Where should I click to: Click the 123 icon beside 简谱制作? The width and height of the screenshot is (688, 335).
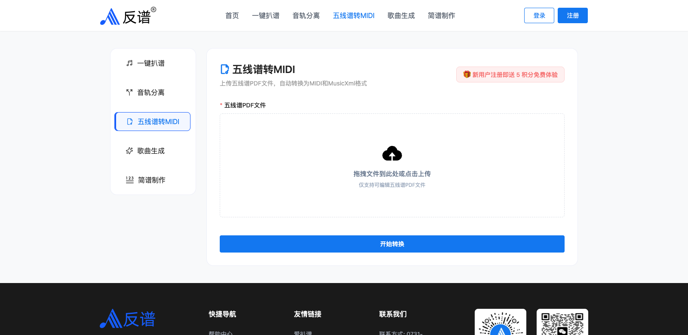pos(130,180)
